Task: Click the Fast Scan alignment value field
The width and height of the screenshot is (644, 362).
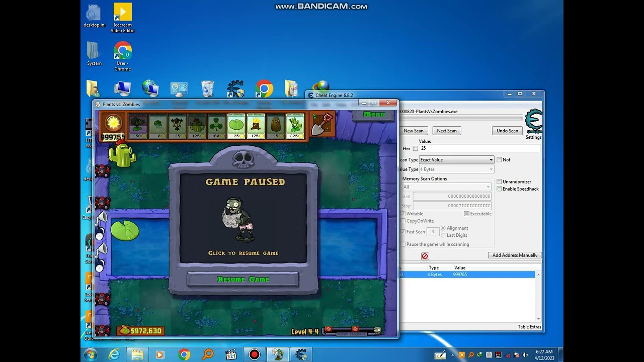Action: click(433, 232)
